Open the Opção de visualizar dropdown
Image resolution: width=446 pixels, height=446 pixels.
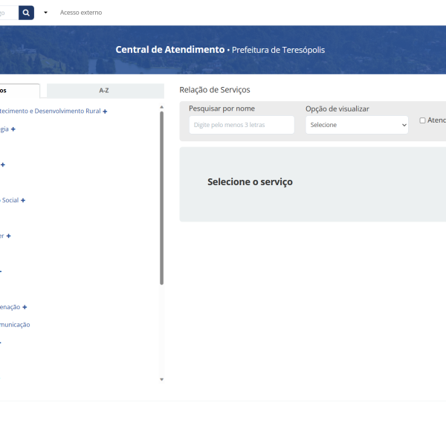[x=357, y=125]
